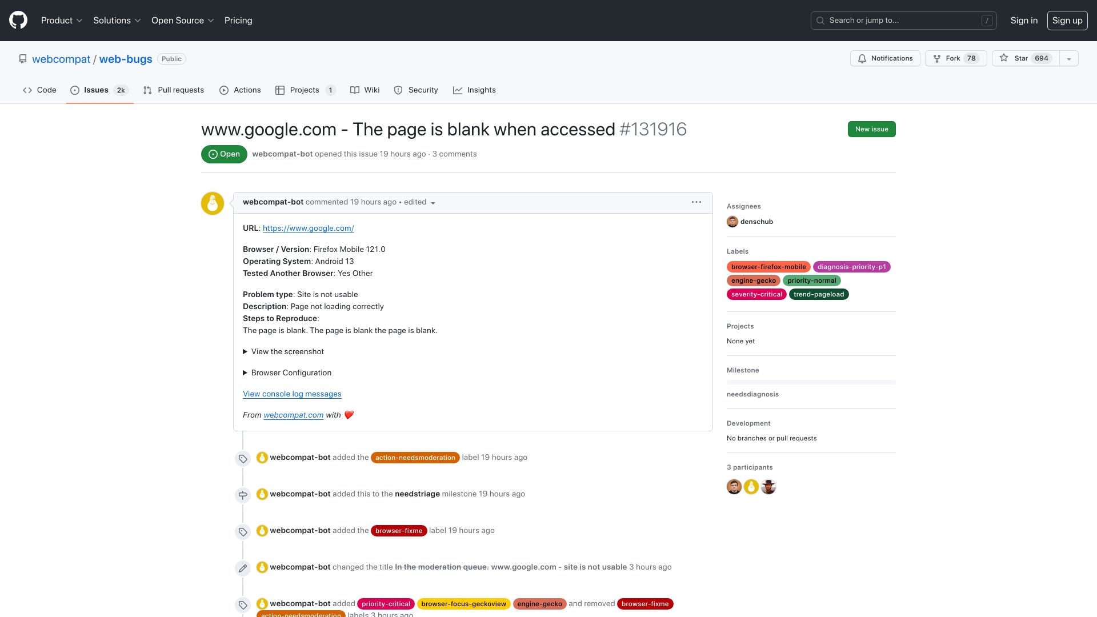Click the Sign up button

pyautogui.click(x=1067, y=21)
